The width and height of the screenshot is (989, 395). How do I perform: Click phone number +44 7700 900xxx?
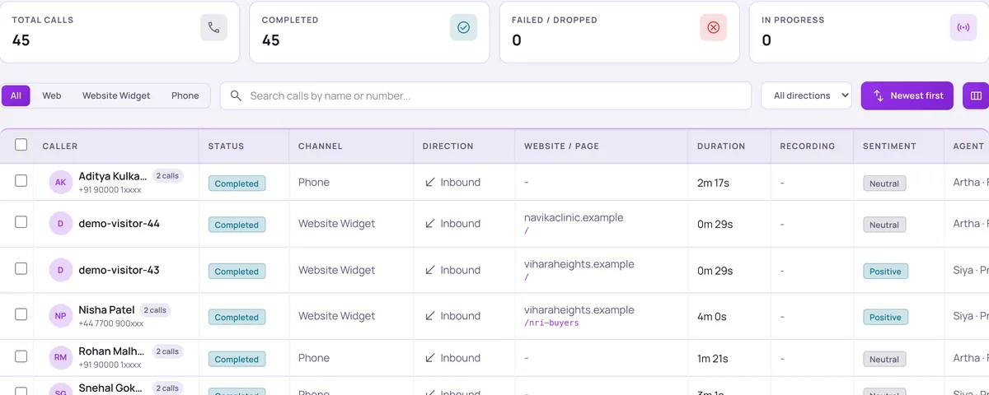pos(111,324)
